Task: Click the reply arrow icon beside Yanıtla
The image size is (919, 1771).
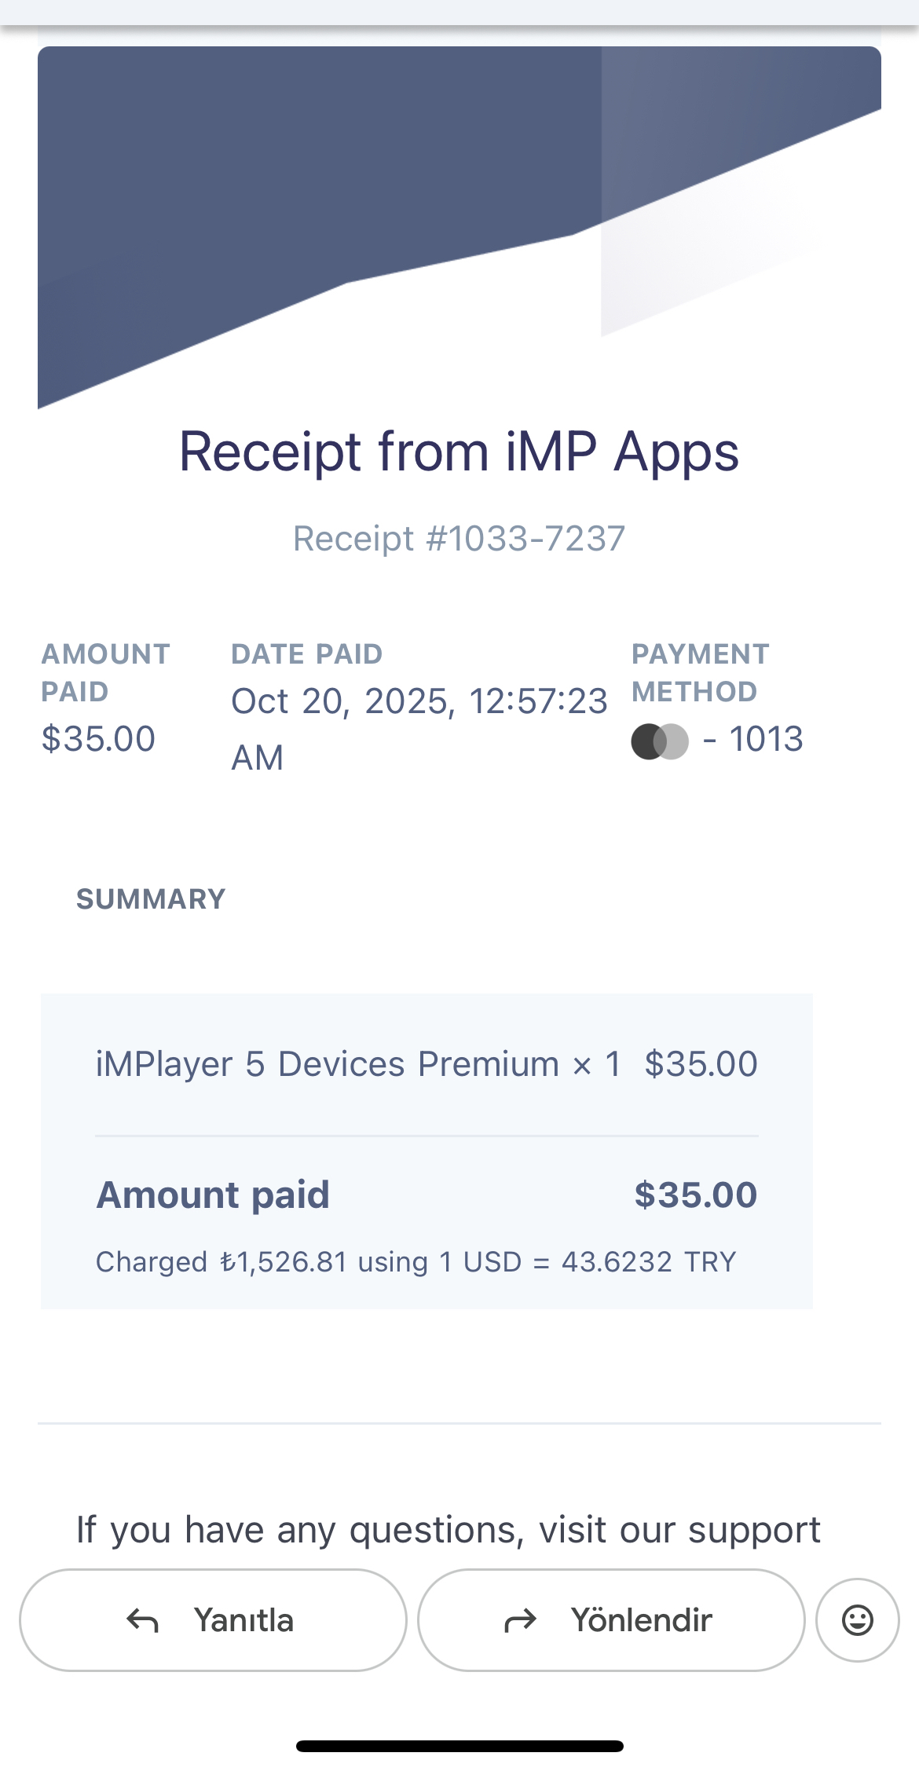Action: (143, 1620)
